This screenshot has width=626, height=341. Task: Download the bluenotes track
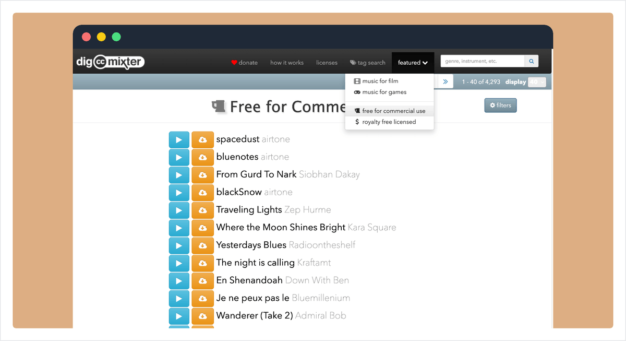pos(202,157)
